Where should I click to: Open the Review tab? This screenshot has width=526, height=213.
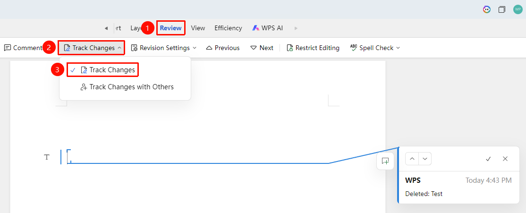pos(171,28)
